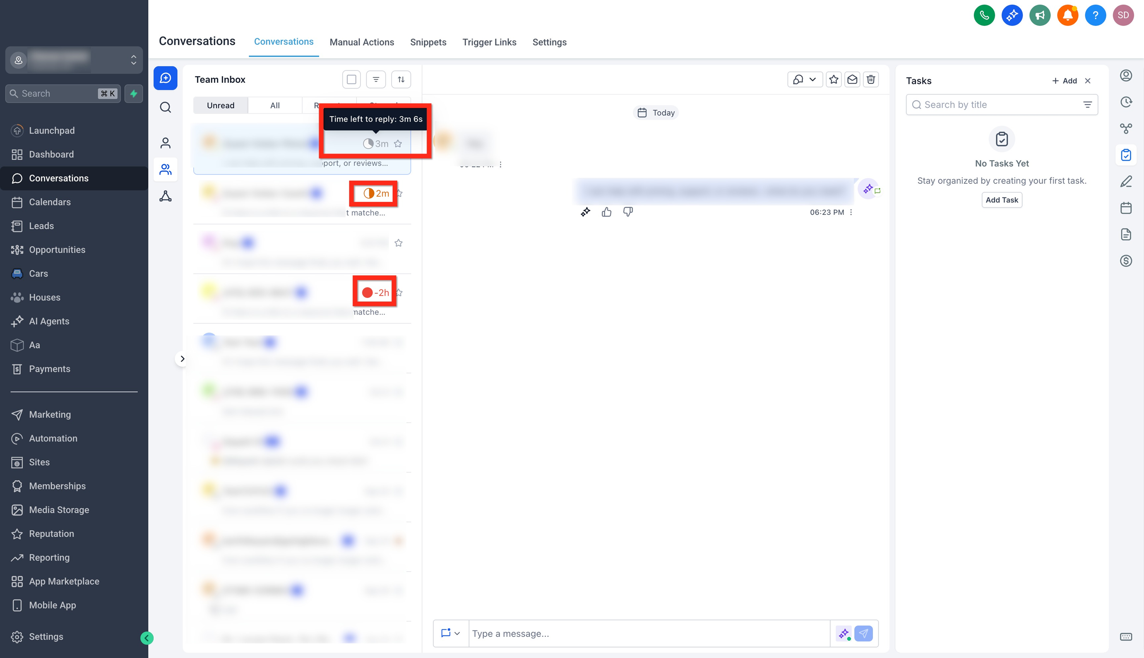This screenshot has width=1144, height=658.
Task: Mark conversation unread with envelope icon
Action: [852, 79]
